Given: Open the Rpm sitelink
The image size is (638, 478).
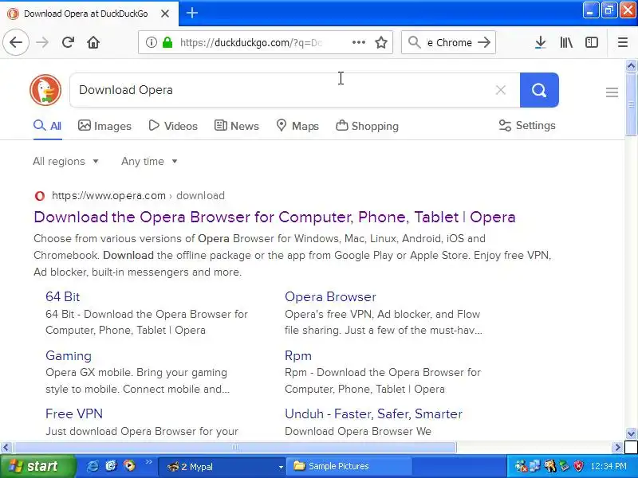Looking at the screenshot, I should pyautogui.click(x=298, y=355).
